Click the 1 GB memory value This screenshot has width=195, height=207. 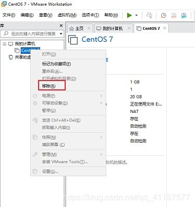(135, 82)
